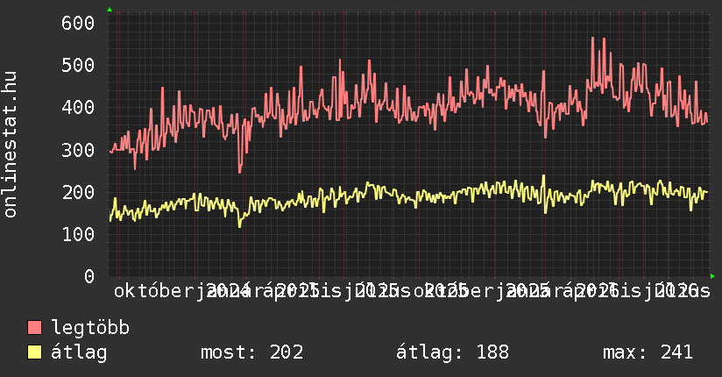Viewport: 722px width, 377px height.
Task: Click the 'max: 241' statistic value
Action: 648,352
